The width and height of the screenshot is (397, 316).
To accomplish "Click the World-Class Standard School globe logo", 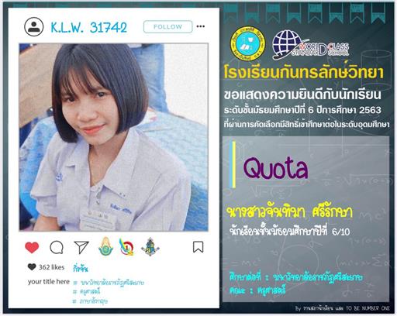I will [x=310, y=45].
